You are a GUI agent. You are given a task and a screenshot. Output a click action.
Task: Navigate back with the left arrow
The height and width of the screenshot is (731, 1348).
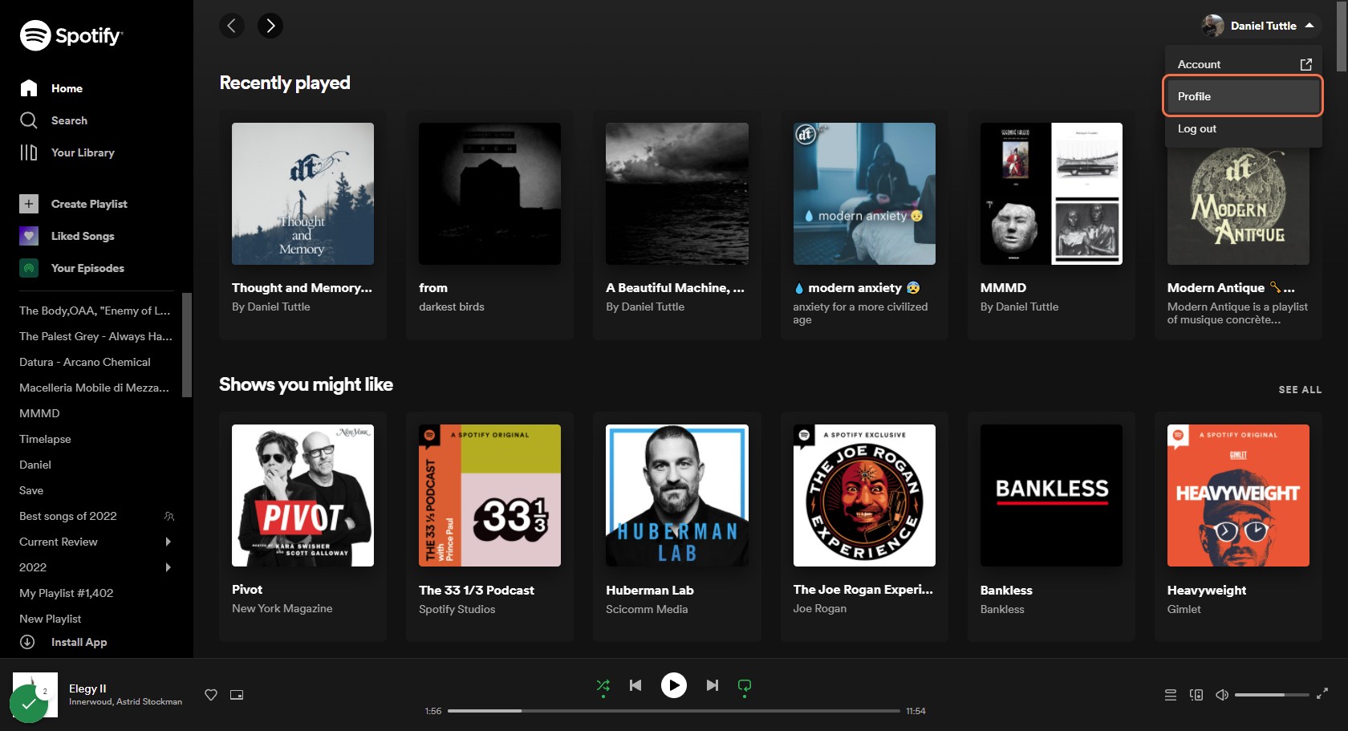pyautogui.click(x=232, y=26)
